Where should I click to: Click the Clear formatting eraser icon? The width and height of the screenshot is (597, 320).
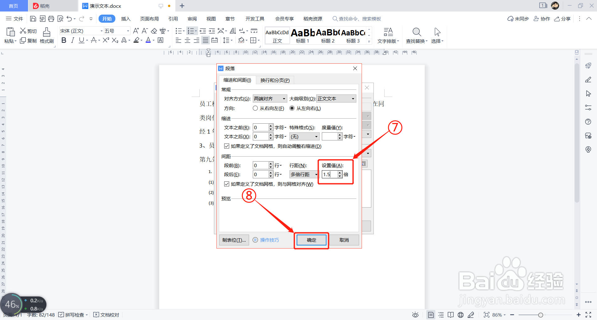pyautogui.click(x=154, y=31)
